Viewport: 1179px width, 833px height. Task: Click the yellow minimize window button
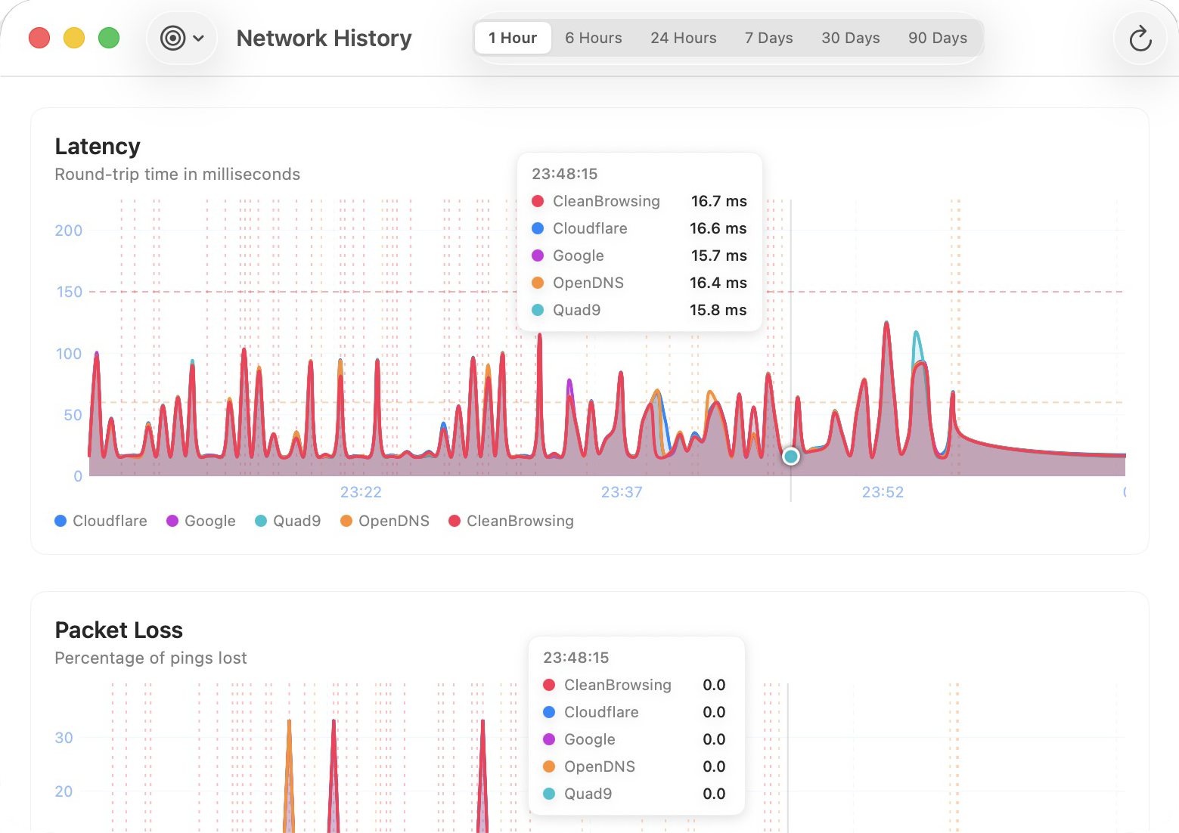pyautogui.click(x=74, y=38)
